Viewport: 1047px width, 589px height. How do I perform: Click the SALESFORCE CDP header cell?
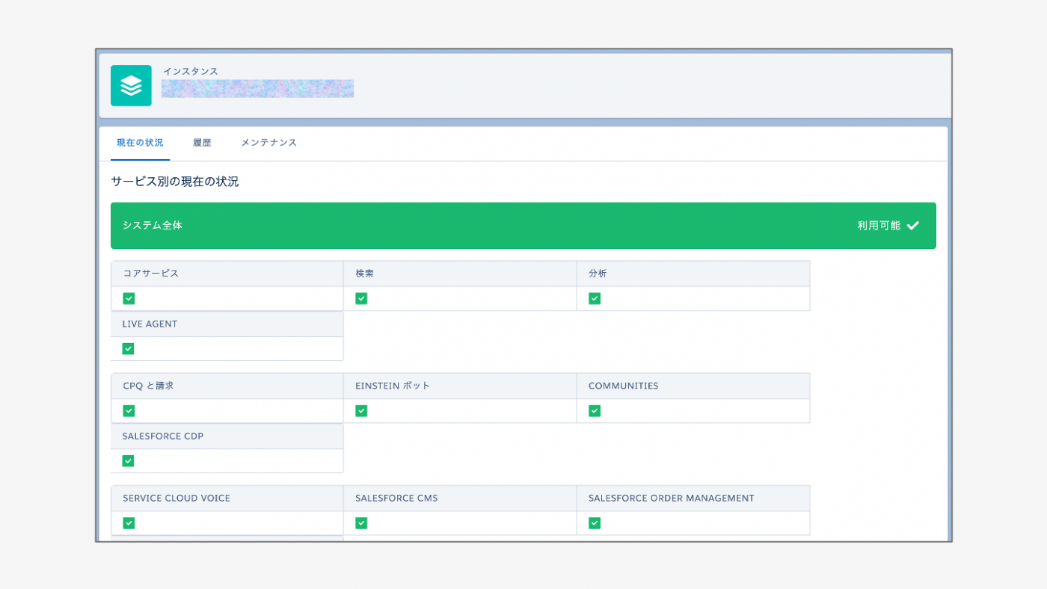(227, 437)
